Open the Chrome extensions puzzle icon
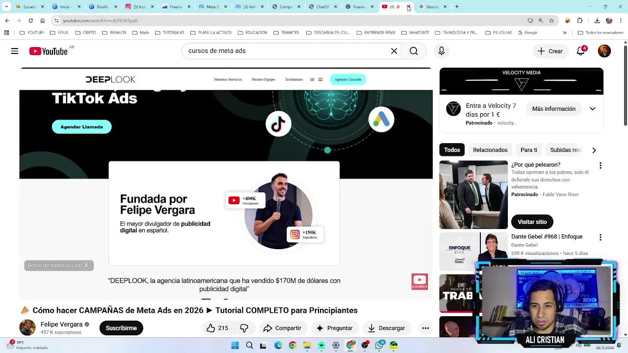The width and height of the screenshot is (628, 353). (x=580, y=21)
